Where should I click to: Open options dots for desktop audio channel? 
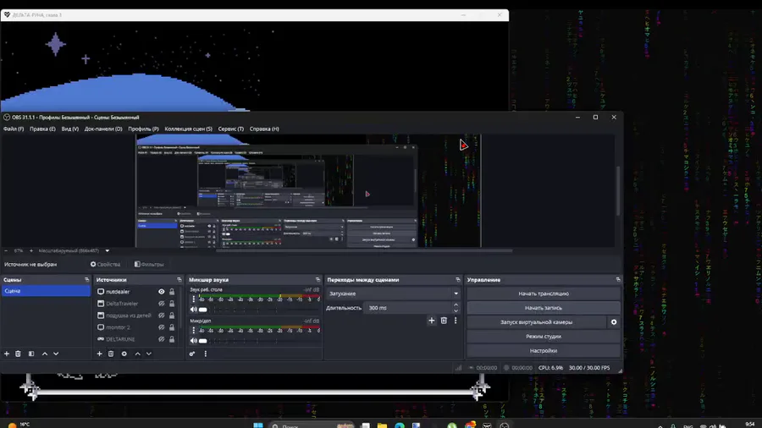pos(193,299)
